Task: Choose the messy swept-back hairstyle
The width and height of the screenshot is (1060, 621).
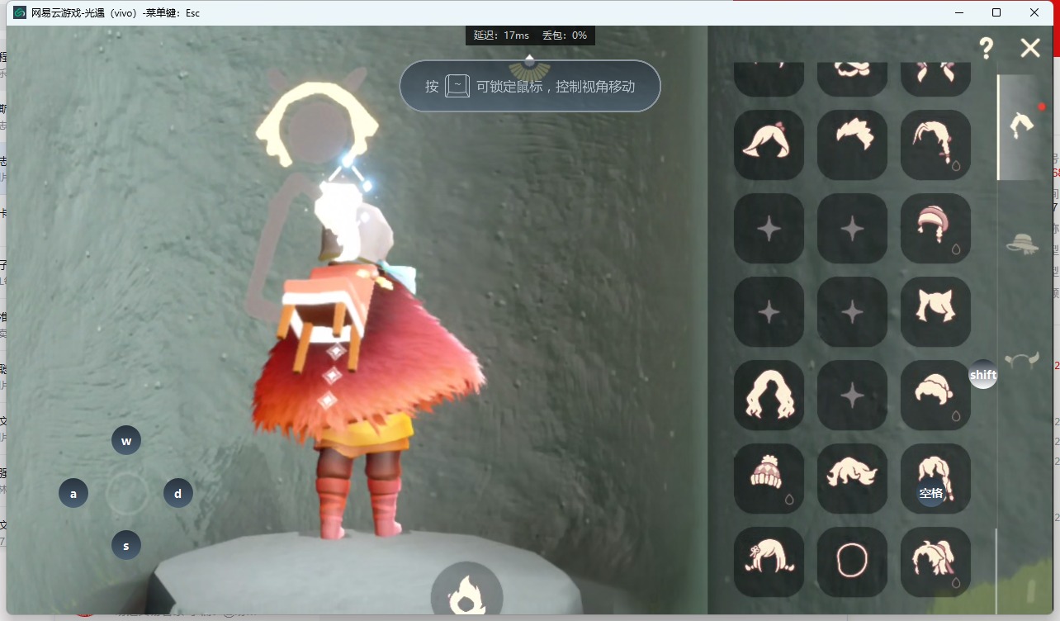Action: pyautogui.click(x=852, y=478)
